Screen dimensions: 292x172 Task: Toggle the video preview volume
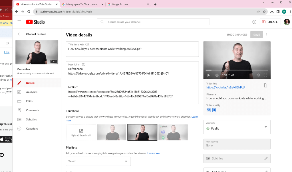point(216,75)
